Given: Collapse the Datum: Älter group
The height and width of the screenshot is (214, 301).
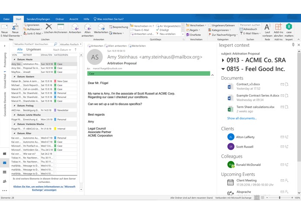Looking at the screenshot, I should [x=14, y=133].
